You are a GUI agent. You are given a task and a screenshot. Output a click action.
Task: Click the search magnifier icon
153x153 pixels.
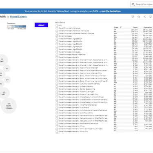tap(133, 4)
